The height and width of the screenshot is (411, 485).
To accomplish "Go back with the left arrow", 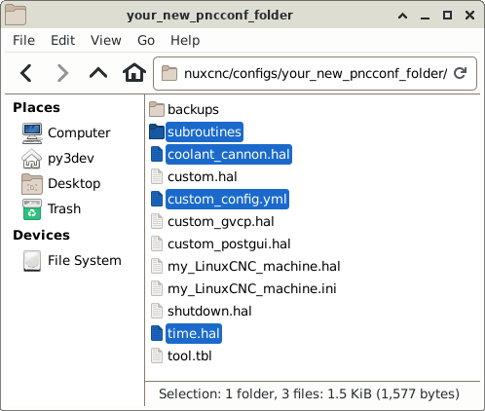I will pyautogui.click(x=26, y=73).
